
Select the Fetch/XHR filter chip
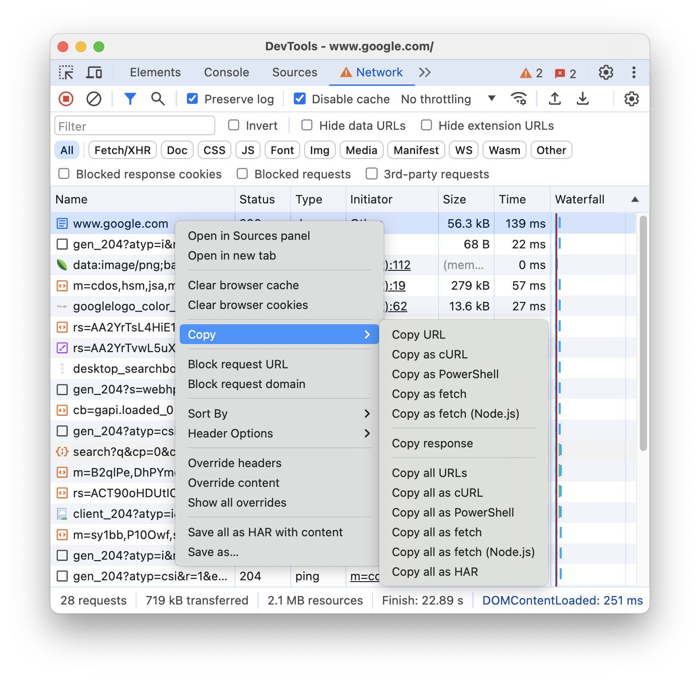pos(123,150)
